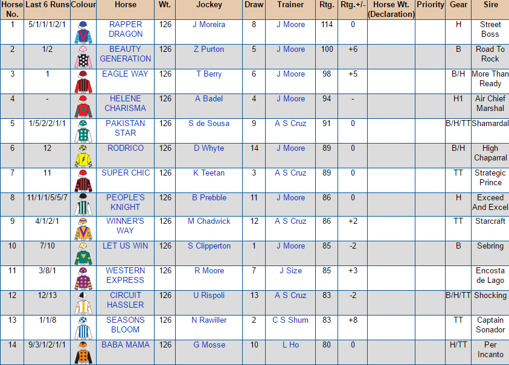This screenshot has height=365, width=509.
Task: Click Seasons Bloom's blue striped silks icon
Action: (x=83, y=328)
